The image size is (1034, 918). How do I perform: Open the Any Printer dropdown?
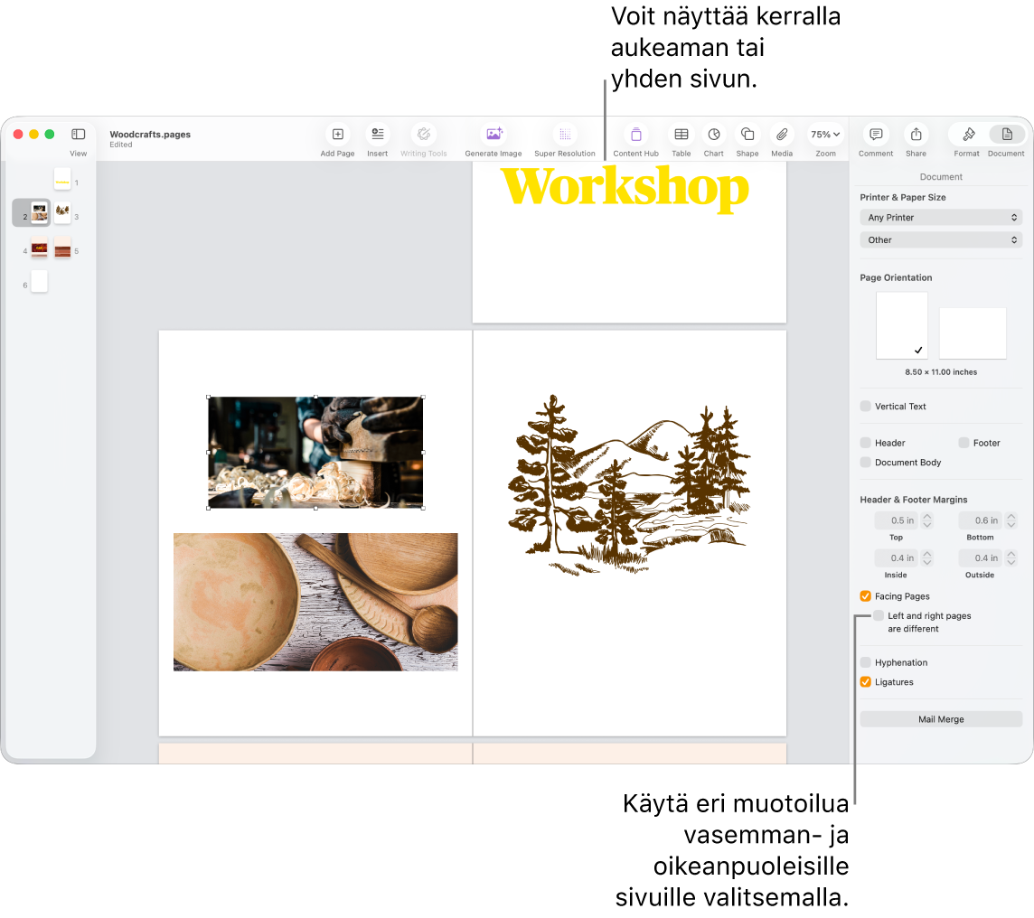[941, 218]
